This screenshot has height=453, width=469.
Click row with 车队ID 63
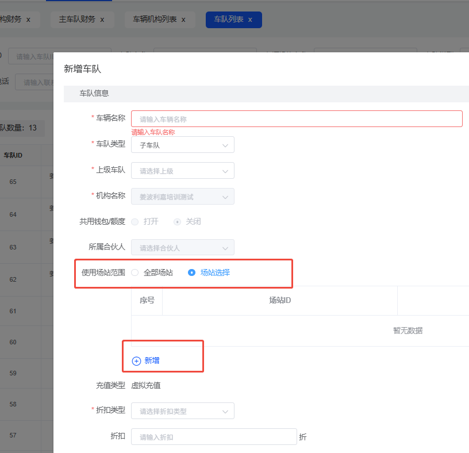coord(26,247)
